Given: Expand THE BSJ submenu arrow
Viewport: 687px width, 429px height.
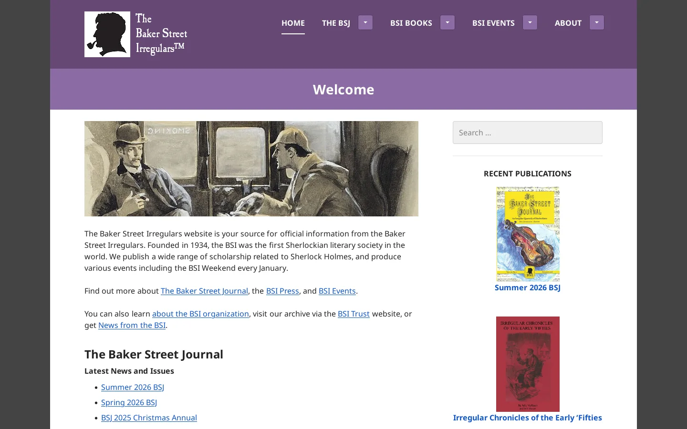Looking at the screenshot, I should (365, 22).
